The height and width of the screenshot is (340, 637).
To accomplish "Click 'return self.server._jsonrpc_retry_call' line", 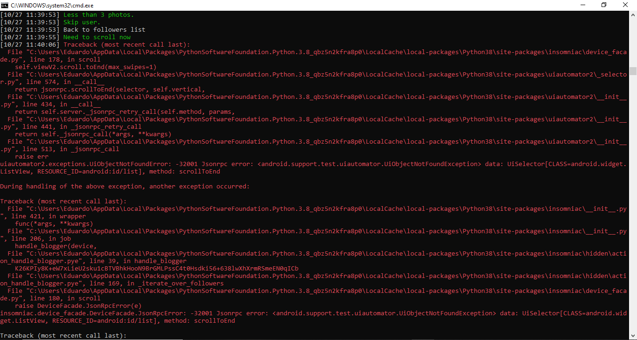I will click(125, 112).
